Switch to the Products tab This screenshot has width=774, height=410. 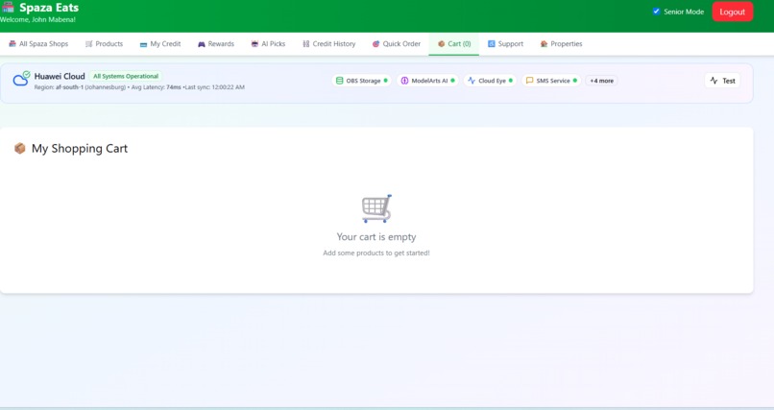(x=104, y=44)
